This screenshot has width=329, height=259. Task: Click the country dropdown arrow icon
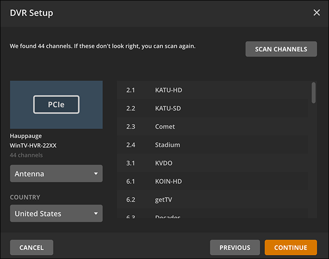(x=96, y=213)
